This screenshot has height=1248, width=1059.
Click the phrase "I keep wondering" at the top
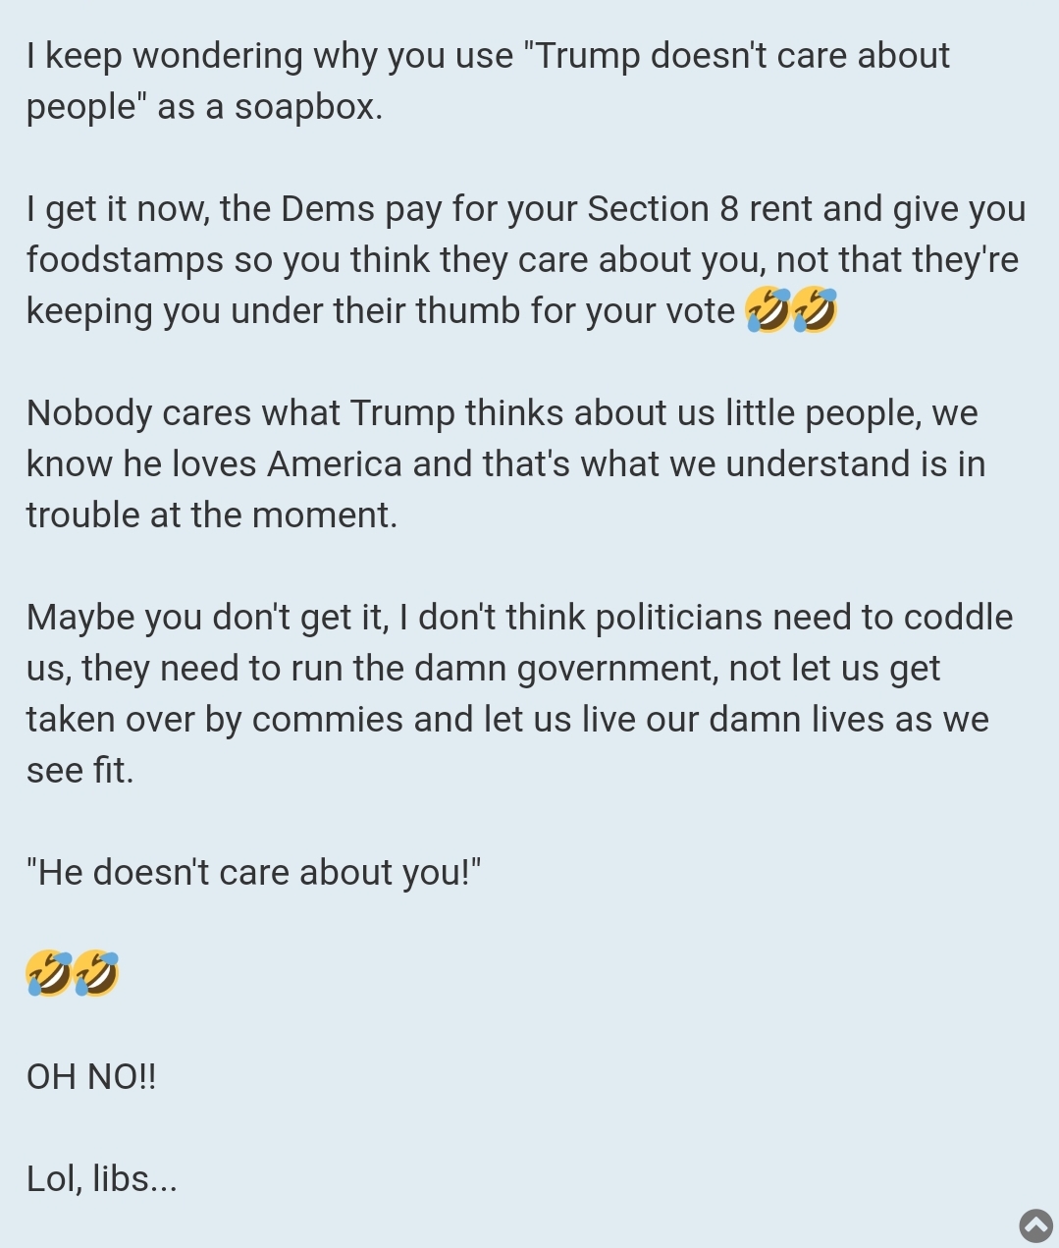point(164,55)
